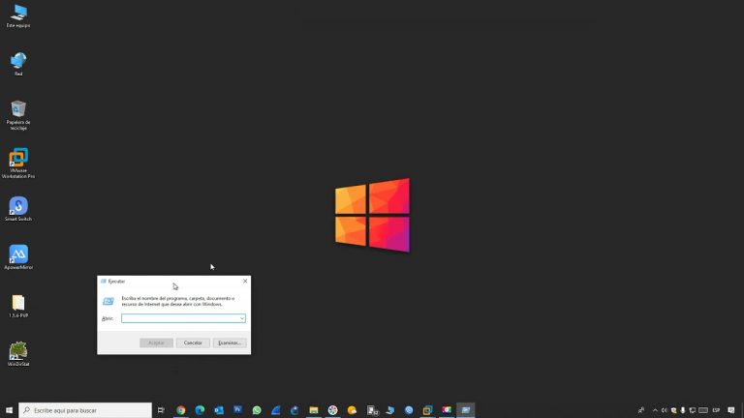This screenshot has width=744, height=418.
Task: Click the touch keyboard tray icon
Action: tap(703, 410)
